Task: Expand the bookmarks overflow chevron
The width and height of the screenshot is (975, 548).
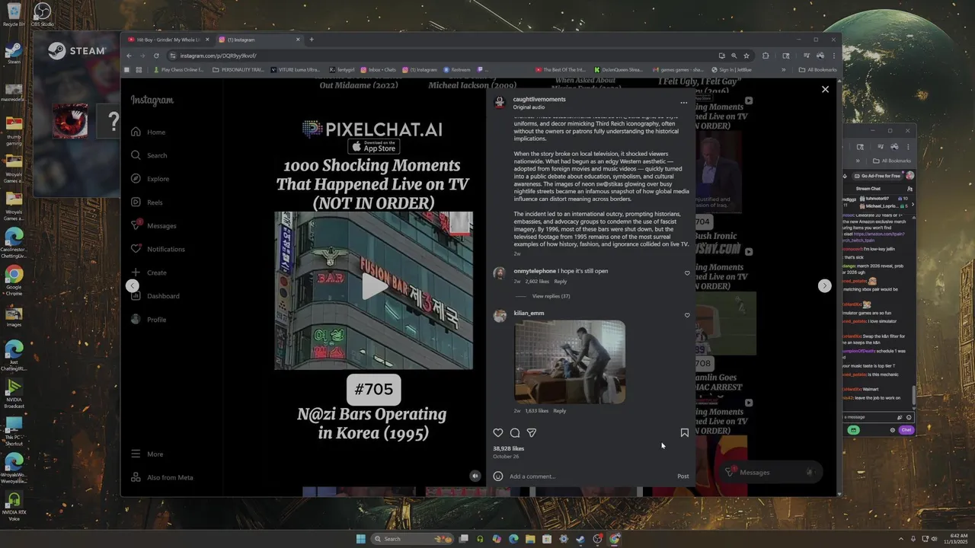Action: click(784, 70)
